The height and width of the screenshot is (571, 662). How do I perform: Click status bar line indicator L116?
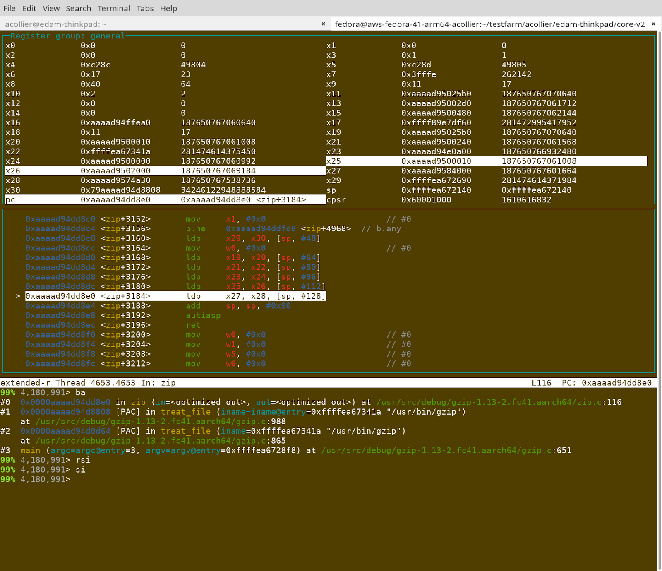(541, 383)
